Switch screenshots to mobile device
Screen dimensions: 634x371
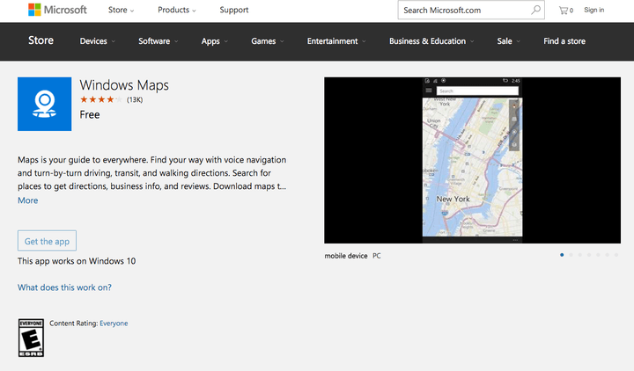[x=346, y=256]
